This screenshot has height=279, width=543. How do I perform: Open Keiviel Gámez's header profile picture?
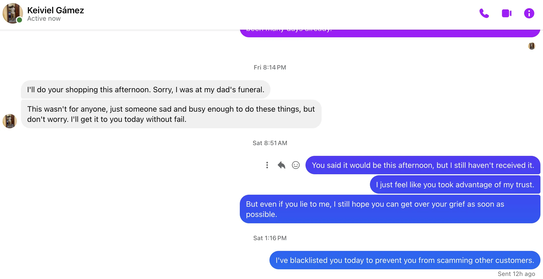point(13,13)
